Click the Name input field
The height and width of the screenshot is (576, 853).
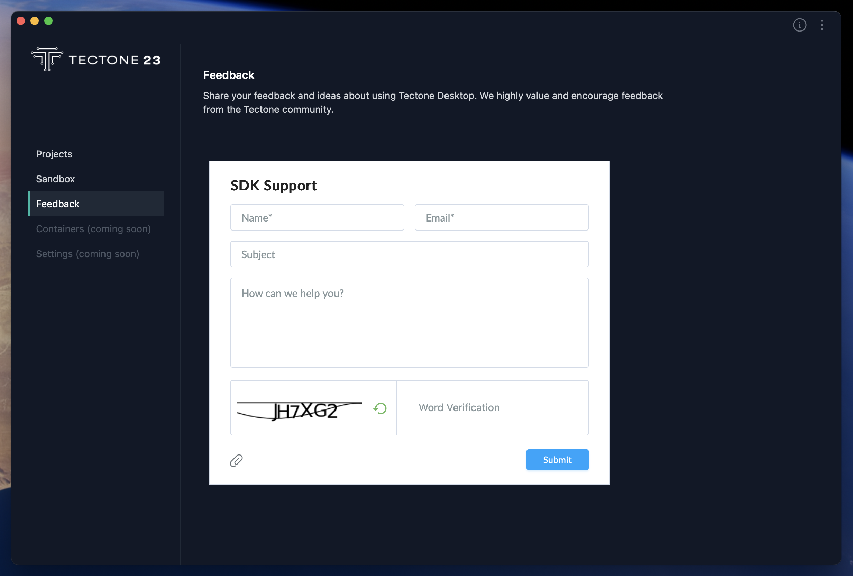tap(317, 217)
